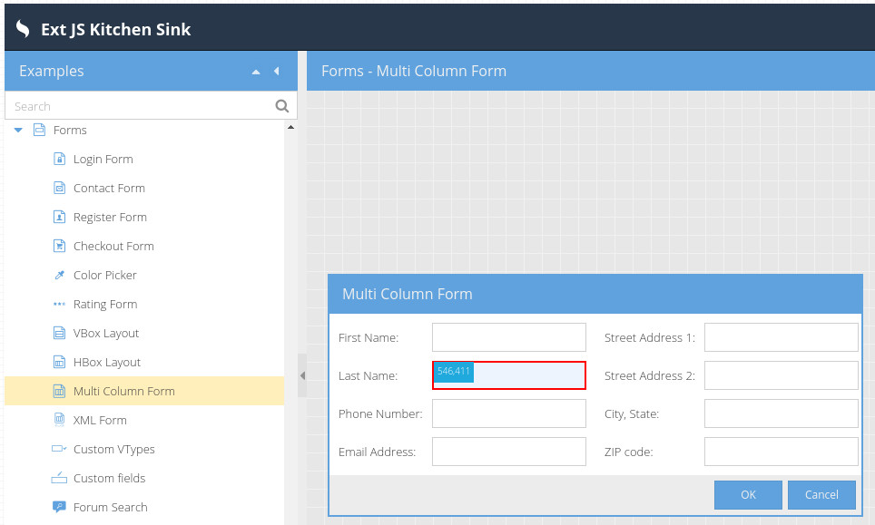Click the sidebar splitter collapse handle

pyautogui.click(x=302, y=375)
